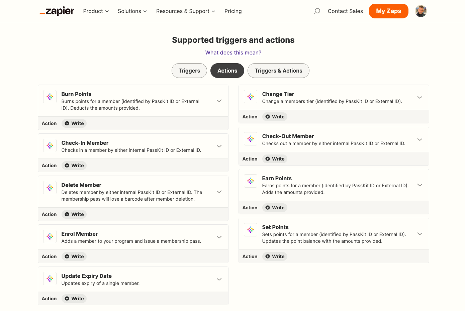Expand the Enrol Member chevron

[x=219, y=237]
